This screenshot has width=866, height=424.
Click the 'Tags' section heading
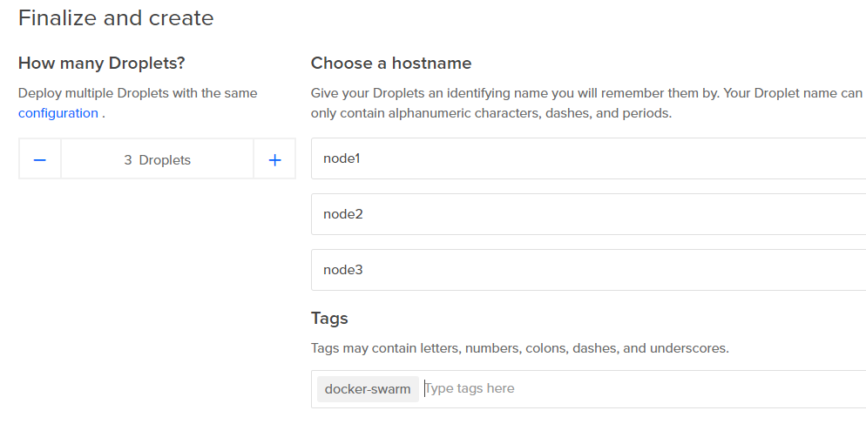329,319
